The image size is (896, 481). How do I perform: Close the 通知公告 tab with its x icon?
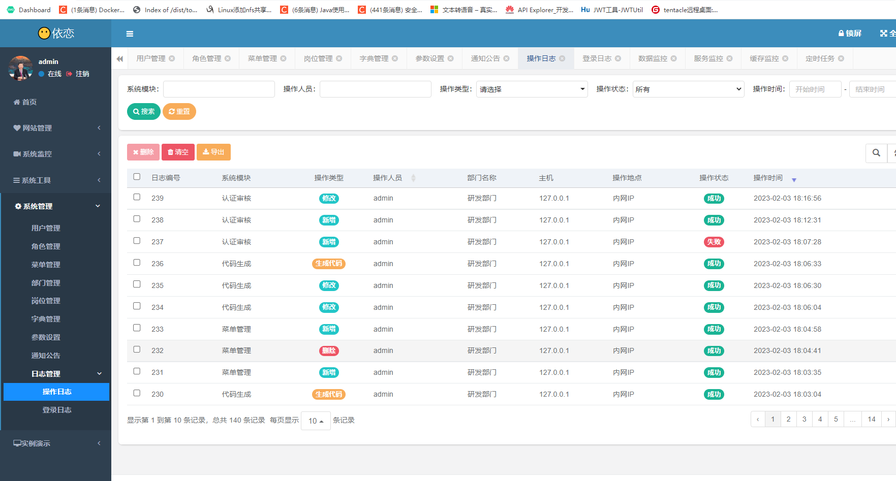click(506, 58)
